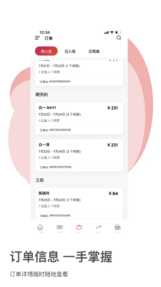Switch to the 已完成 tab

[94, 51]
